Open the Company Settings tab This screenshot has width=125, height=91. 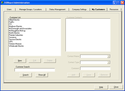pyautogui.click(x=79, y=9)
